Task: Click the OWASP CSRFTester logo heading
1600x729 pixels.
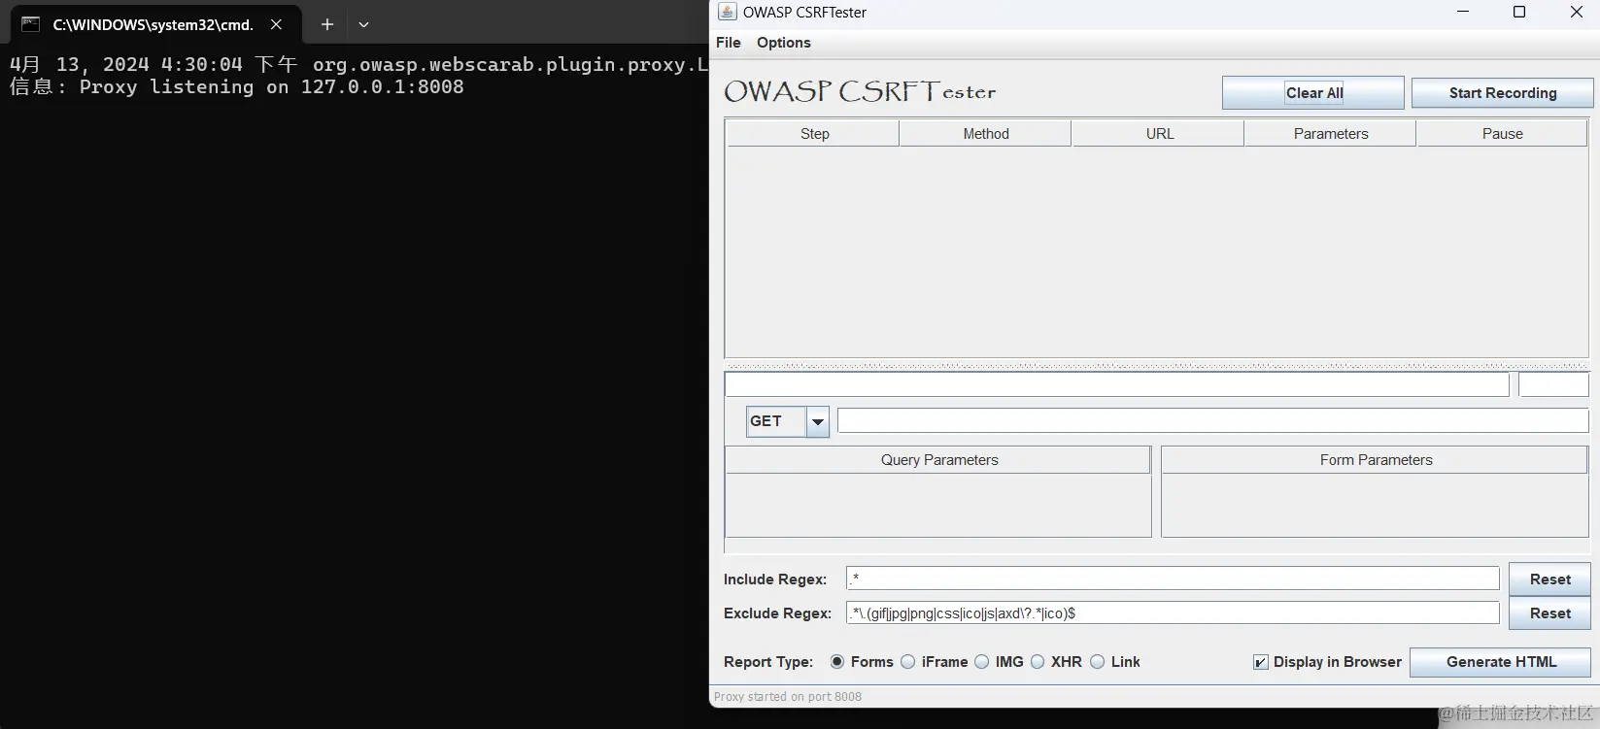Action: [x=860, y=92]
